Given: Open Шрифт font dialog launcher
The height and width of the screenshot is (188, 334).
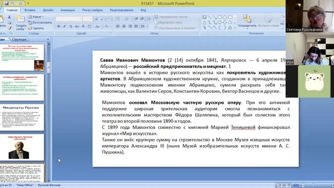Looking at the screenshot, I should [x=111, y=33].
